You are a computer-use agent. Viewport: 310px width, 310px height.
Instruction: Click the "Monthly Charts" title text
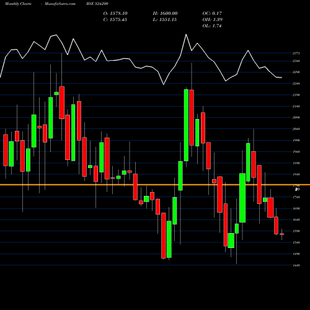click(x=18, y=4)
